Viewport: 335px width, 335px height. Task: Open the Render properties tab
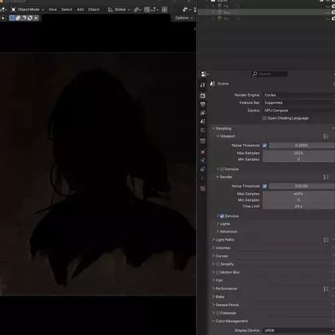coord(202,96)
